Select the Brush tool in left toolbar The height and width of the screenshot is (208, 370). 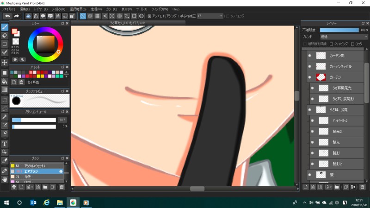[5, 27]
